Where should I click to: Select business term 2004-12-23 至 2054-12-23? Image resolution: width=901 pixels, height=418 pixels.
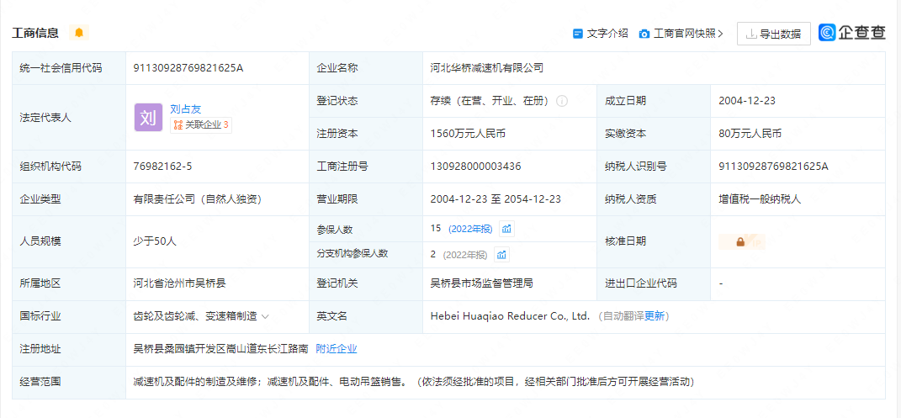pos(496,199)
